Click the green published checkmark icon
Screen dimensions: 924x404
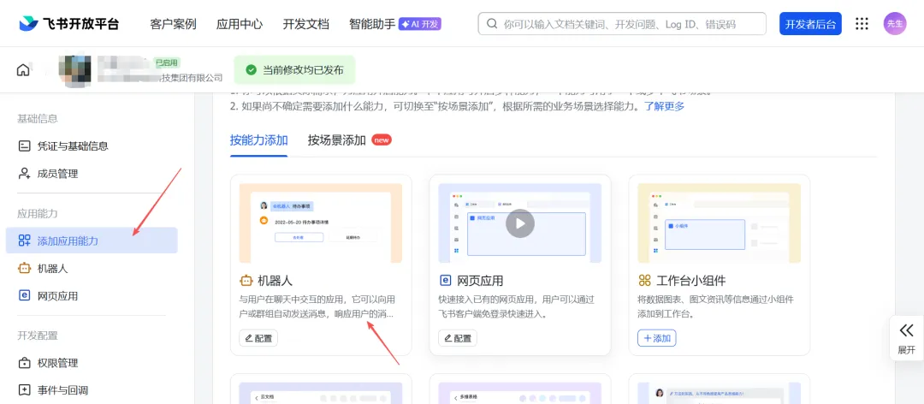pyautogui.click(x=251, y=70)
